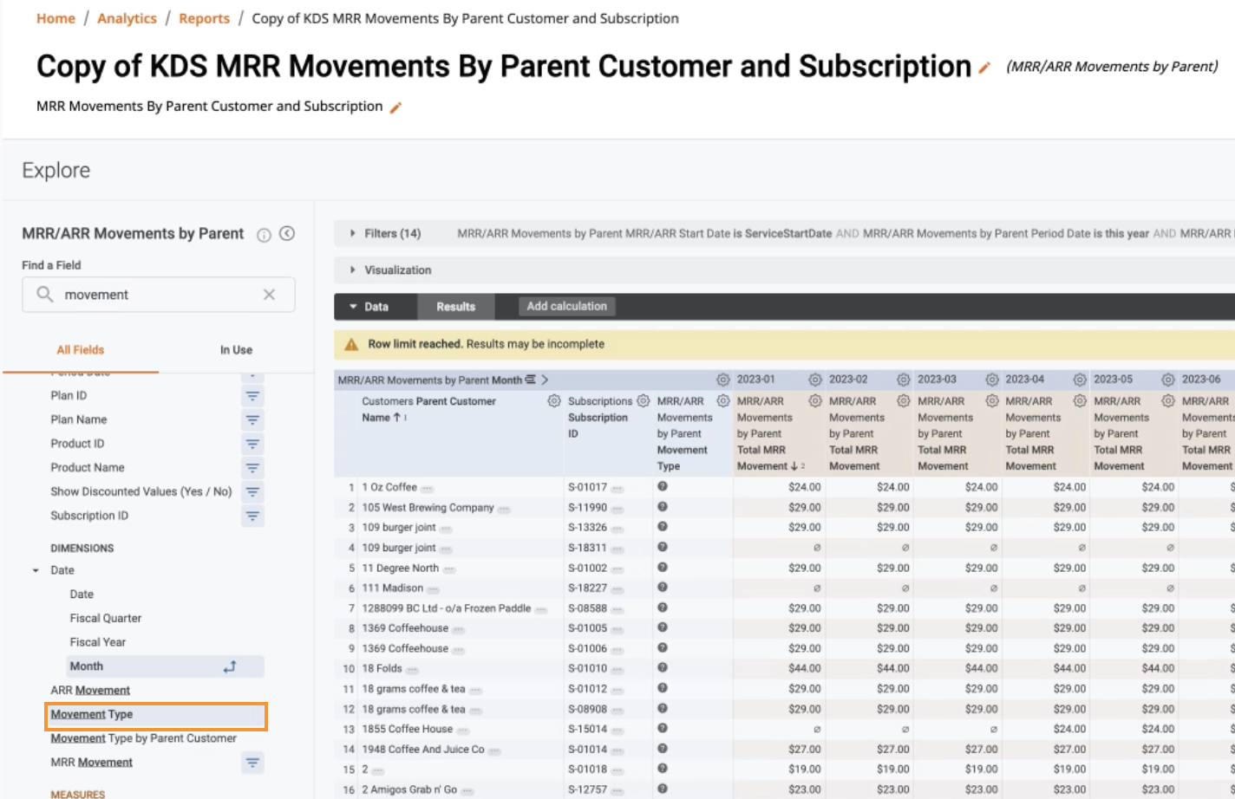Collapse the Date dimension group
The height and width of the screenshot is (799, 1235).
point(36,571)
